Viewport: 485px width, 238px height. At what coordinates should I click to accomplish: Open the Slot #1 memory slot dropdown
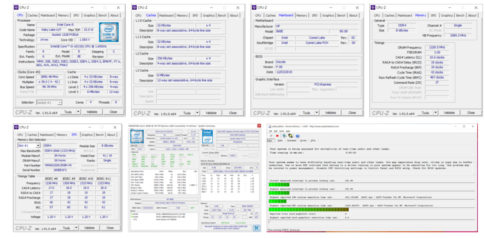29,146
